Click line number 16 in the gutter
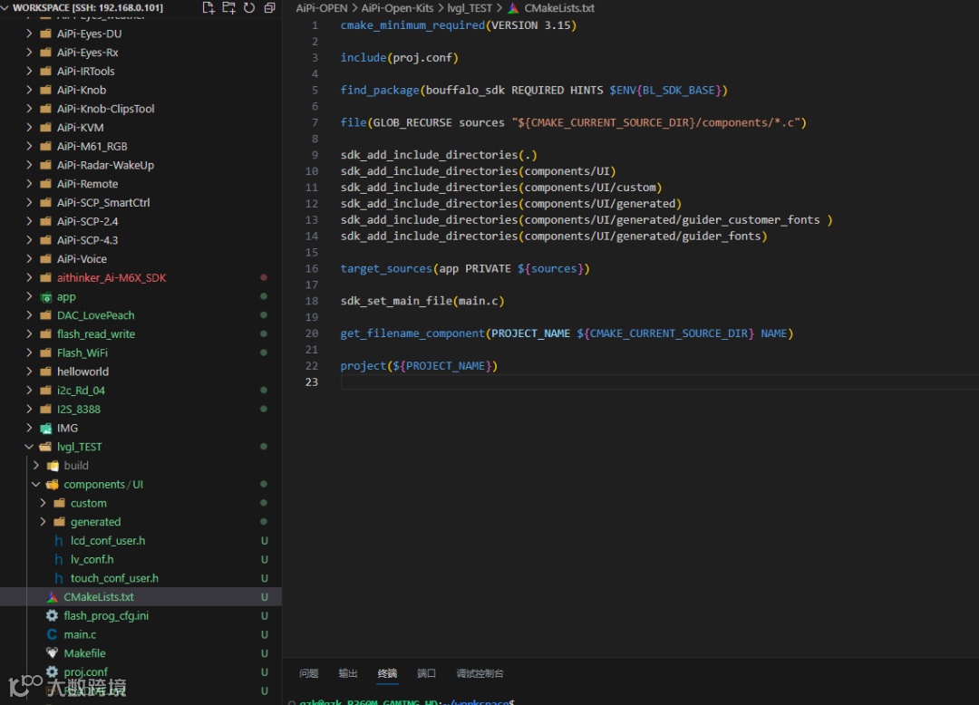The width and height of the screenshot is (979, 705). 312,268
